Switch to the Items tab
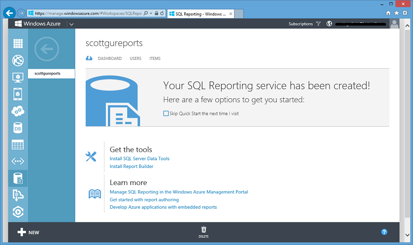This screenshot has height=245, width=413. coord(155,58)
